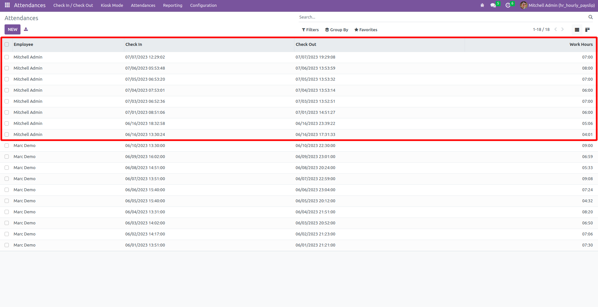Image resolution: width=598 pixels, height=307 pixels.
Task: Open the activities clock icon
Action: click(x=508, y=5)
